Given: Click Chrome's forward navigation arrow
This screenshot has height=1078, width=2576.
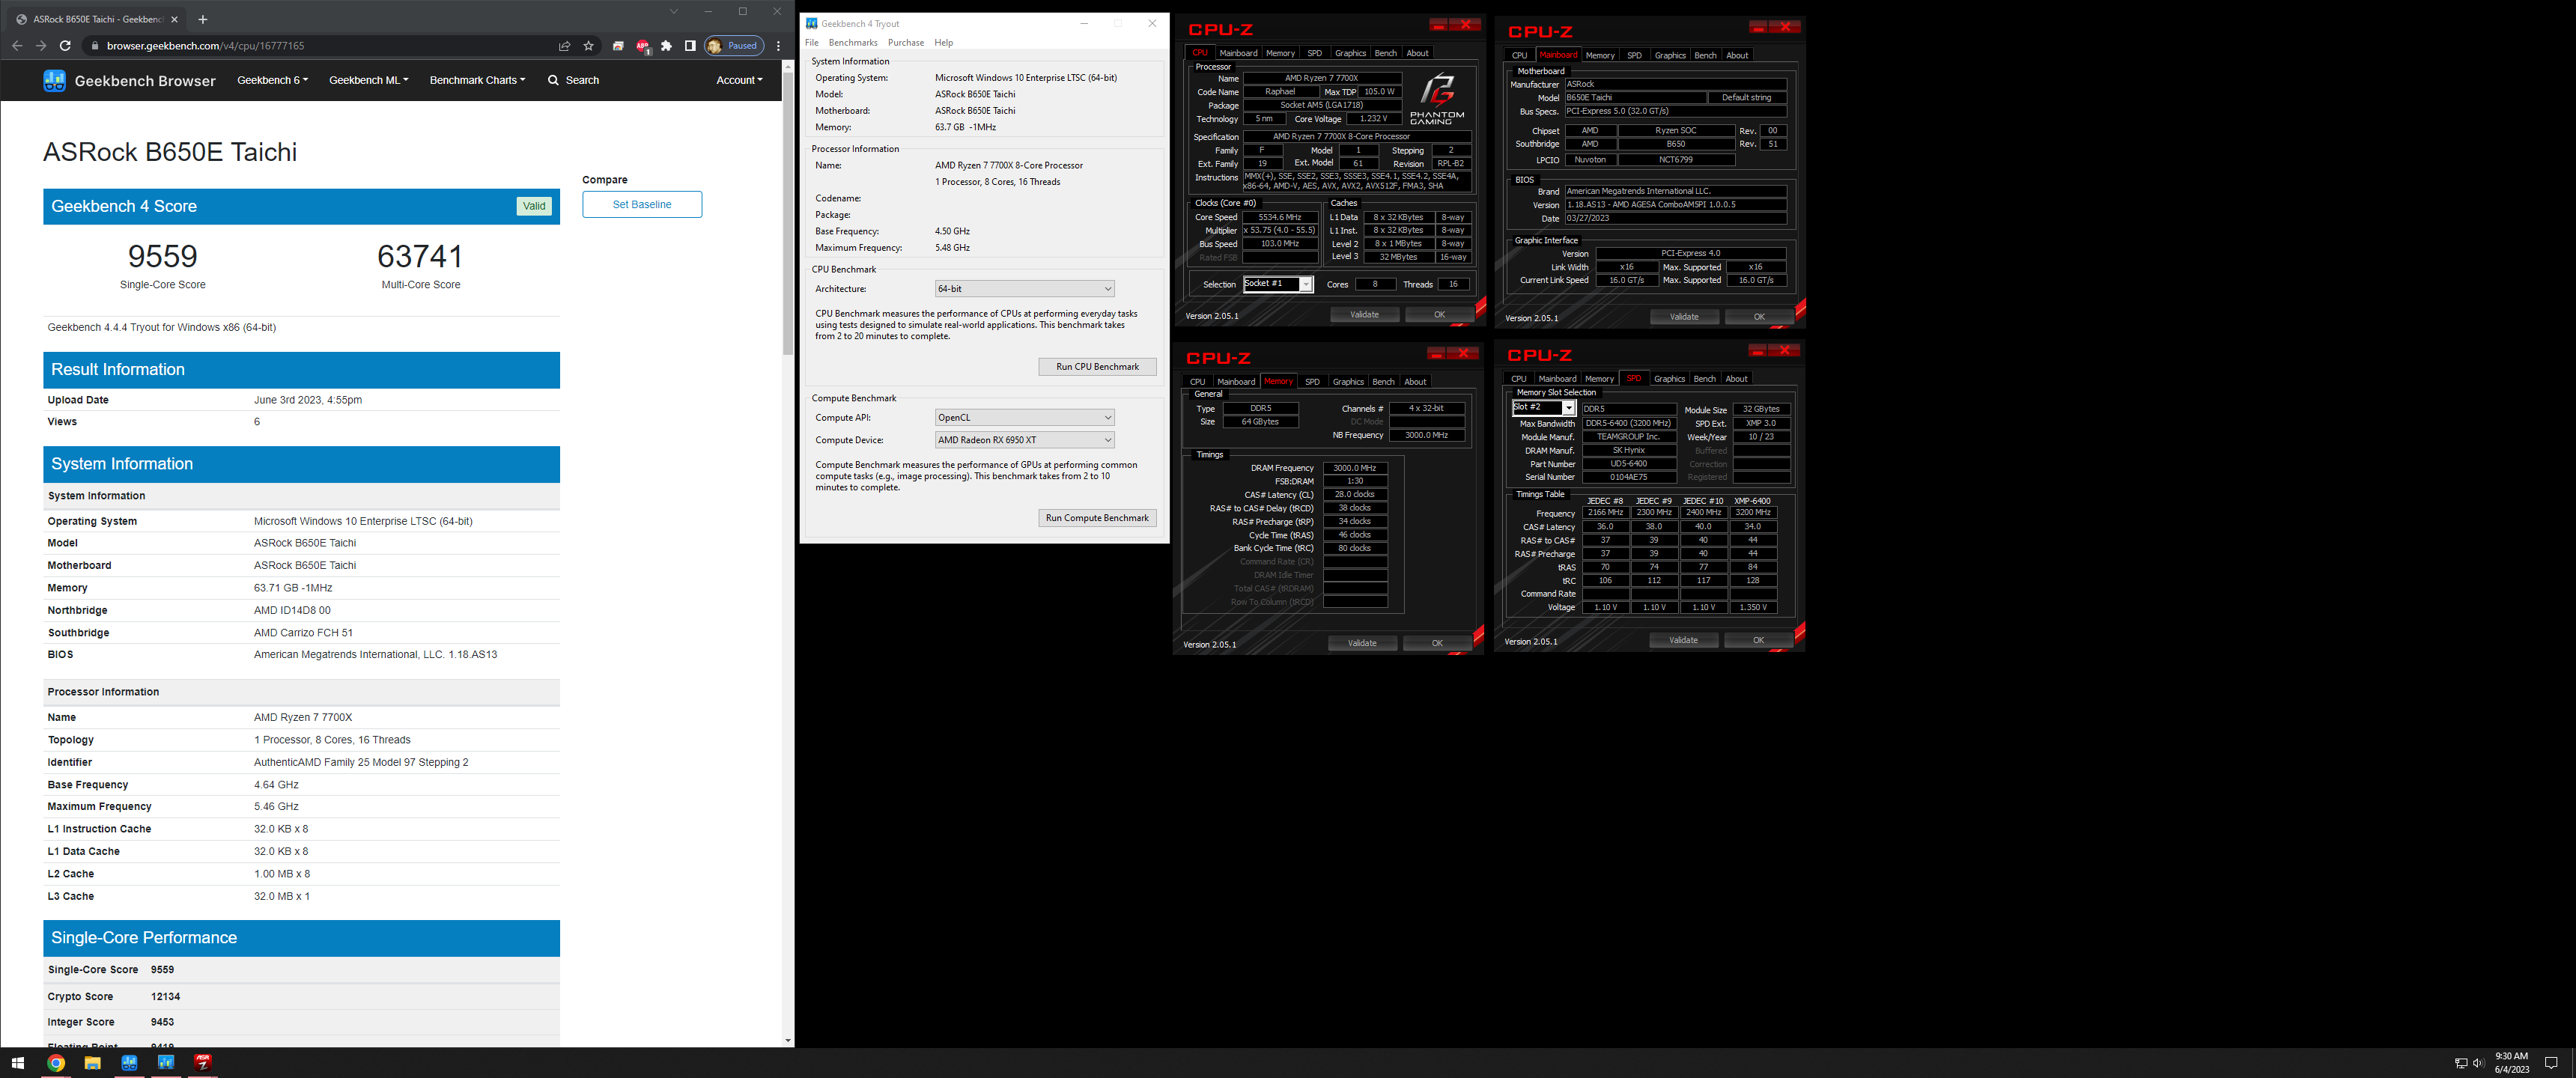Looking at the screenshot, I should pos(41,46).
